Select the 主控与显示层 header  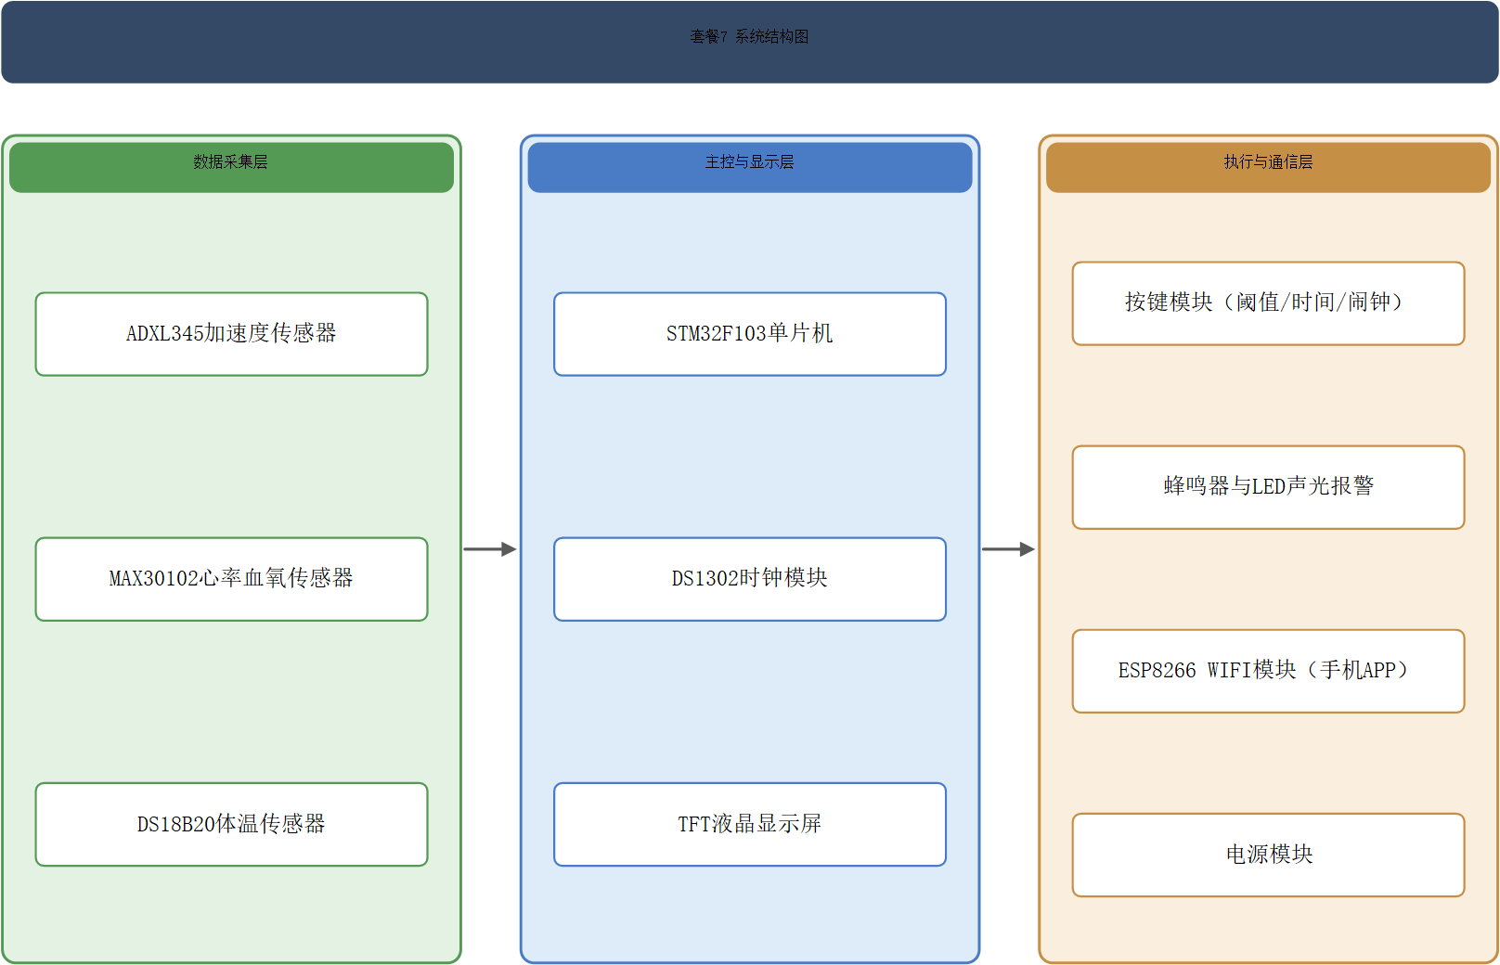pos(750,167)
